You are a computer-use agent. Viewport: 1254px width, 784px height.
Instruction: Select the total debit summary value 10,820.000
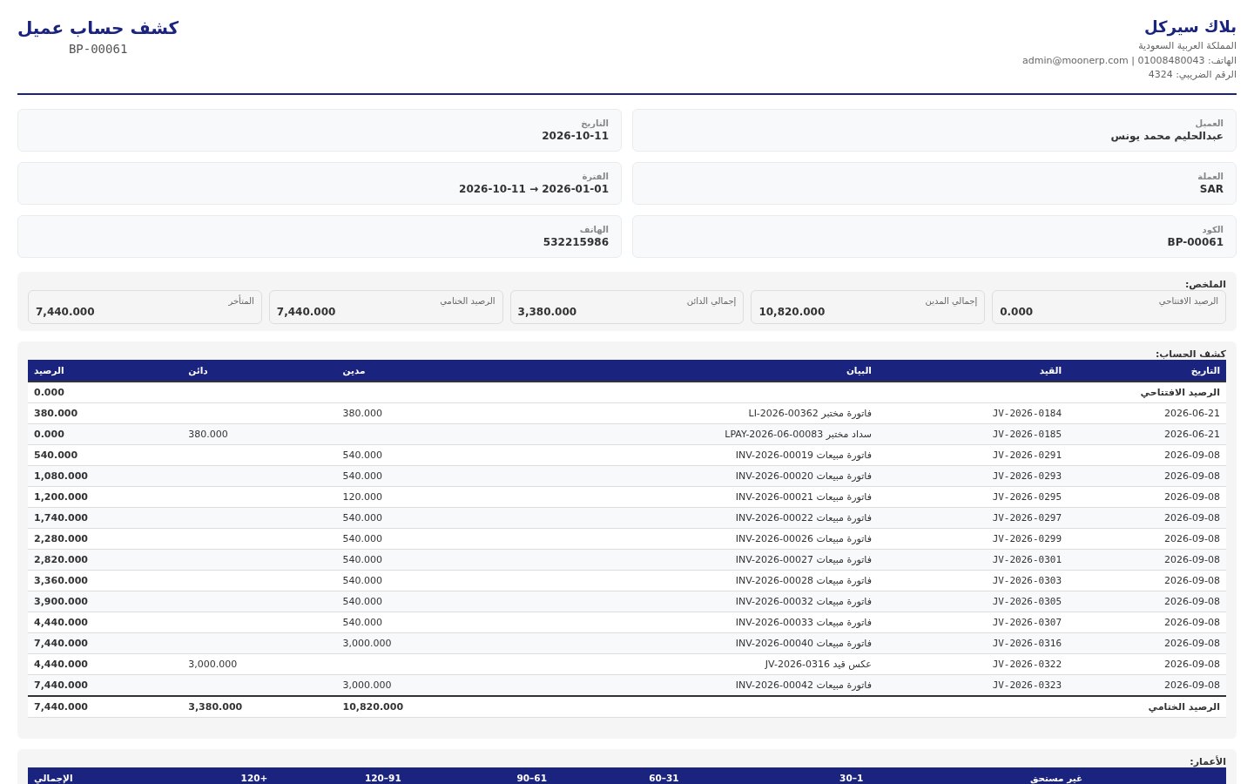point(792,312)
